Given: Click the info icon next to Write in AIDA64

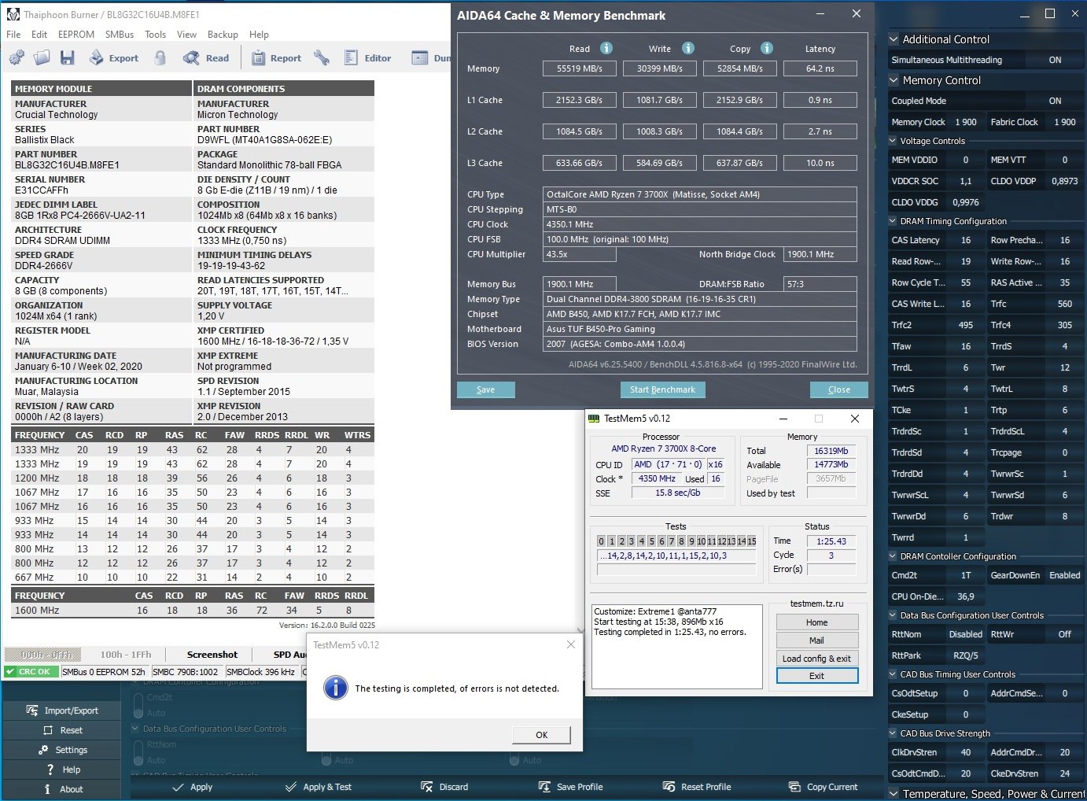Looking at the screenshot, I should pos(688,48).
